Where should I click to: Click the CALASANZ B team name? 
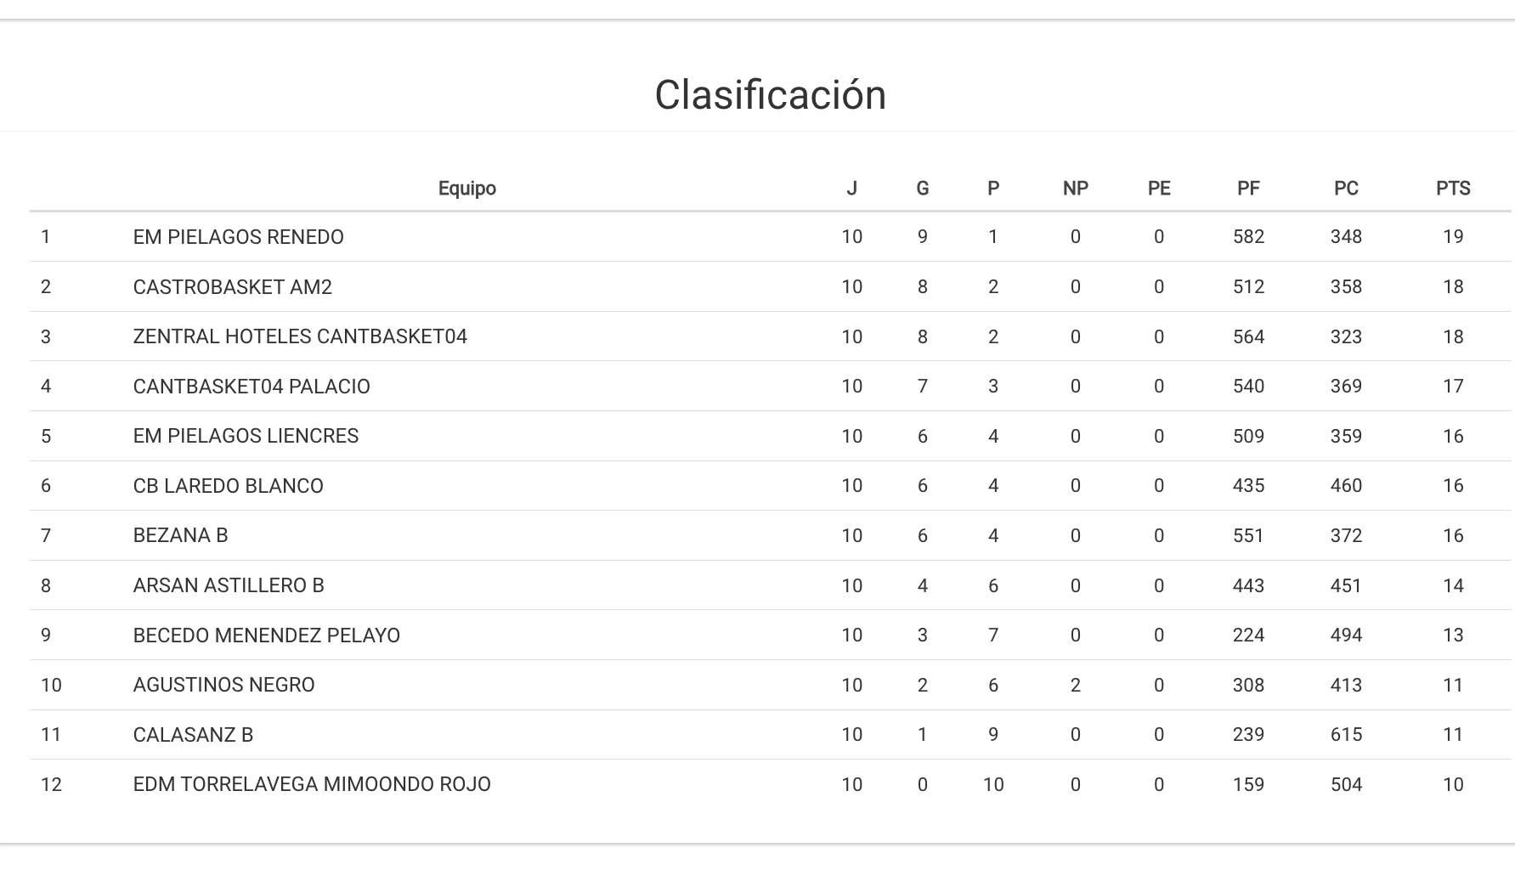[x=193, y=735]
